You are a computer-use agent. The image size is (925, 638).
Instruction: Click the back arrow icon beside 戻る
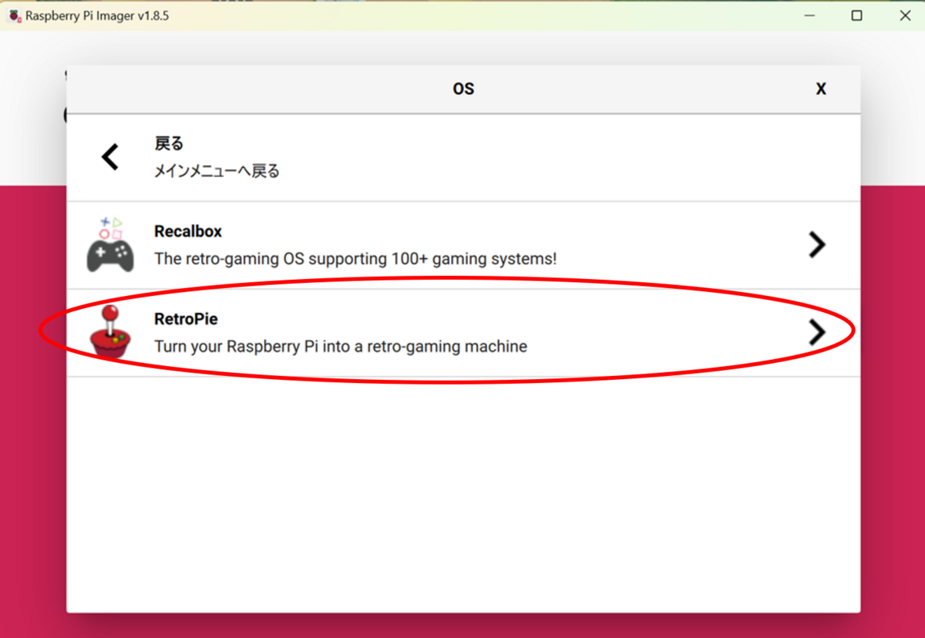click(x=110, y=157)
